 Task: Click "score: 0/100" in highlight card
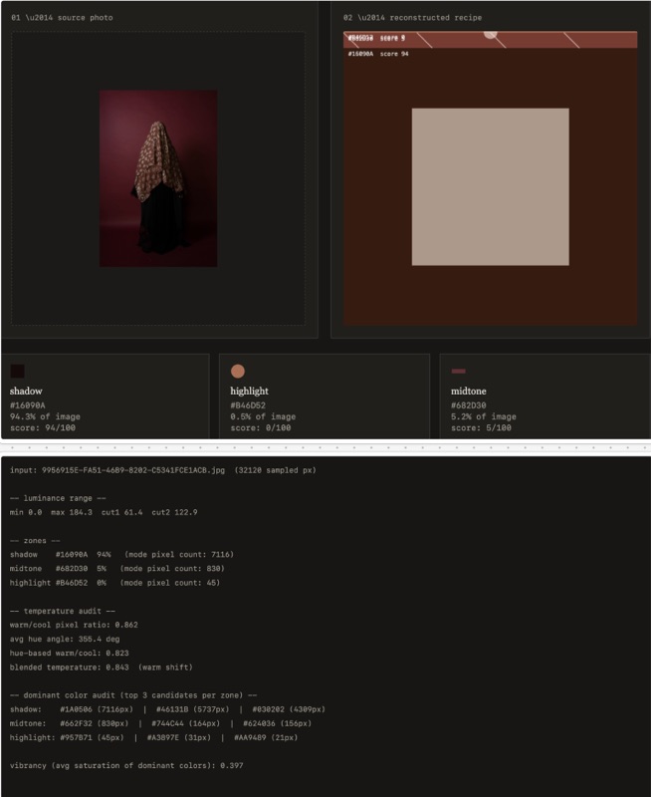[261, 428]
